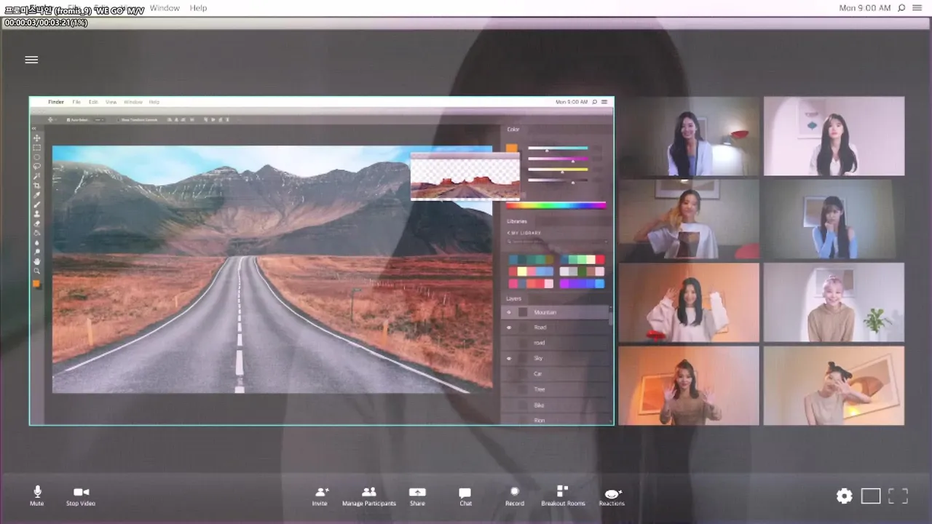Select the Clone Stamp tool

click(36, 214)
